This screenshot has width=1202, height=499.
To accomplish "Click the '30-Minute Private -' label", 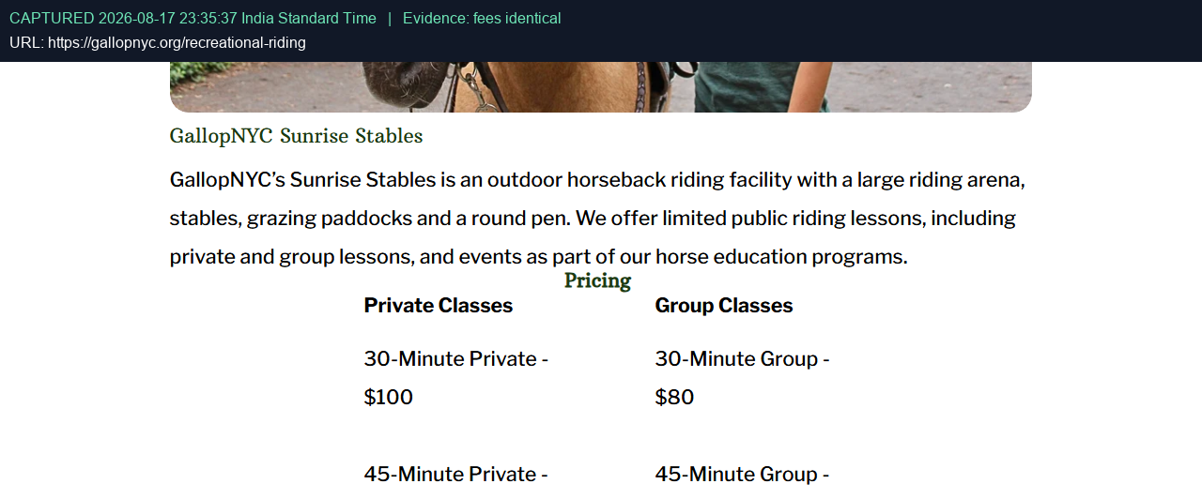I will 456,359.
